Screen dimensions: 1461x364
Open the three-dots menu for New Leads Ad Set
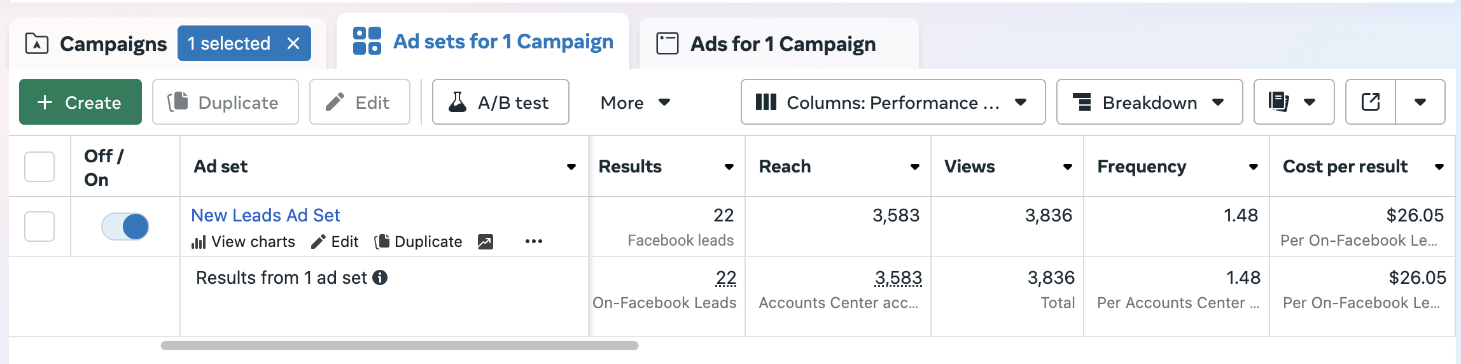click(533, 241)
